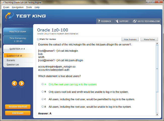This screenshot has width=164, height=121.
Task: Click the Time Remaining display
Action: [x=18, y=40]
